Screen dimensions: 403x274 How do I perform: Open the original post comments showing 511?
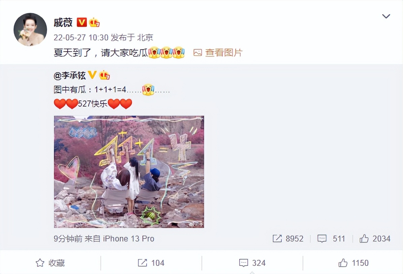tap(331, 239)
